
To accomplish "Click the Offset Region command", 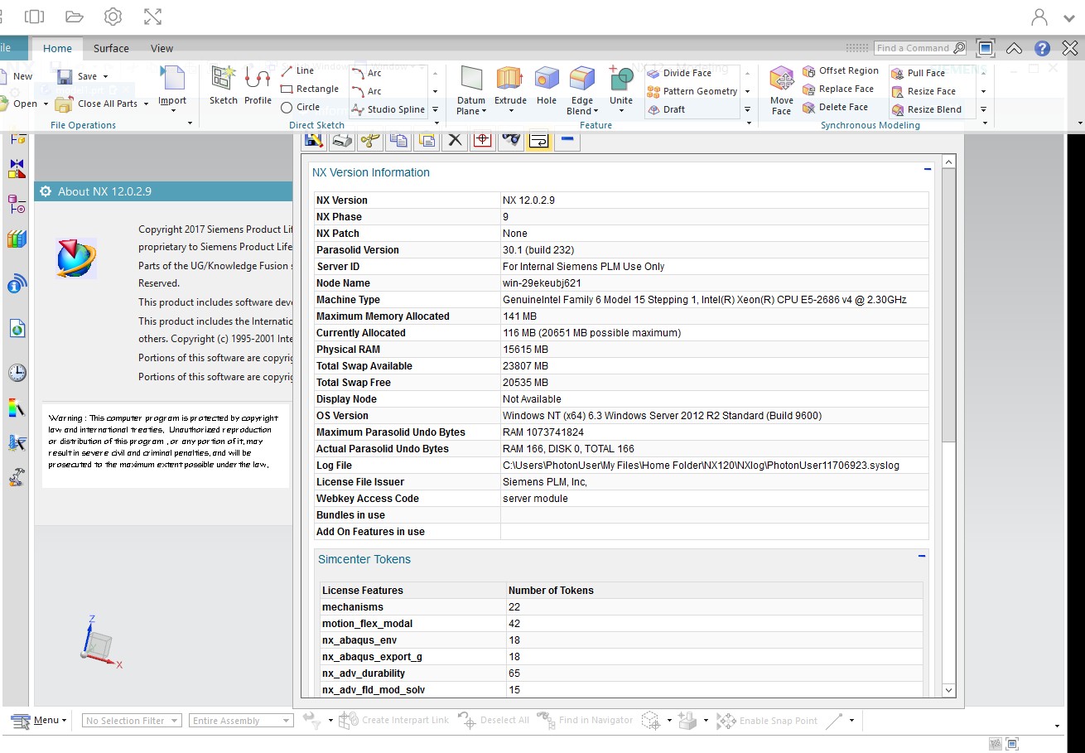I will click(x=840, y=70).
